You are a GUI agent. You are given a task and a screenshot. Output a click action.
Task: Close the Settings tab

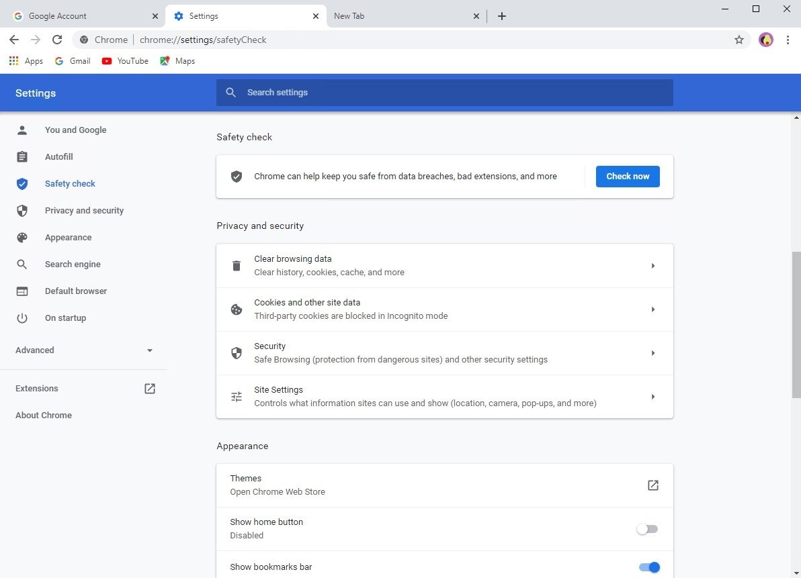316,16
